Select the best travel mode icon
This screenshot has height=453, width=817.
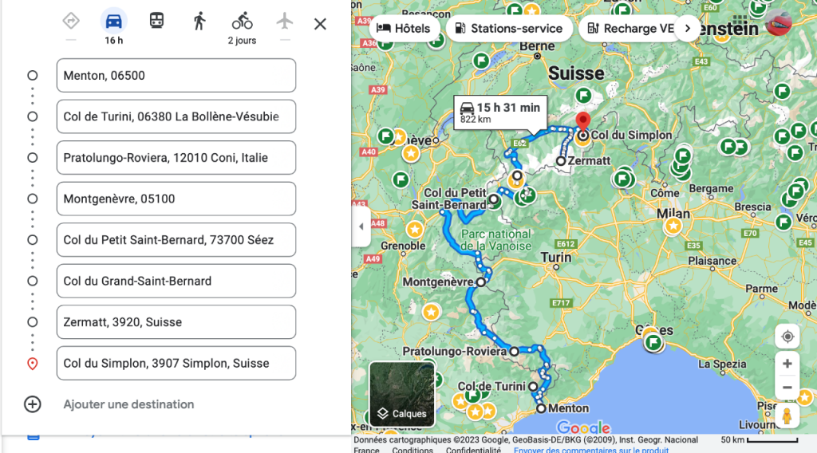coord(71,22)
